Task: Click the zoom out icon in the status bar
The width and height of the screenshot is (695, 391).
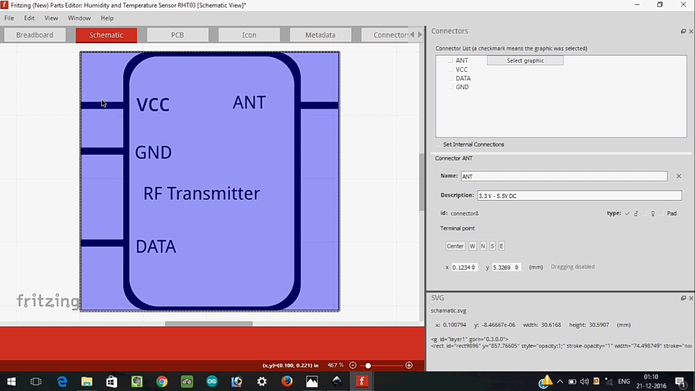Action: pyautogui.click(x=353, y=365)
